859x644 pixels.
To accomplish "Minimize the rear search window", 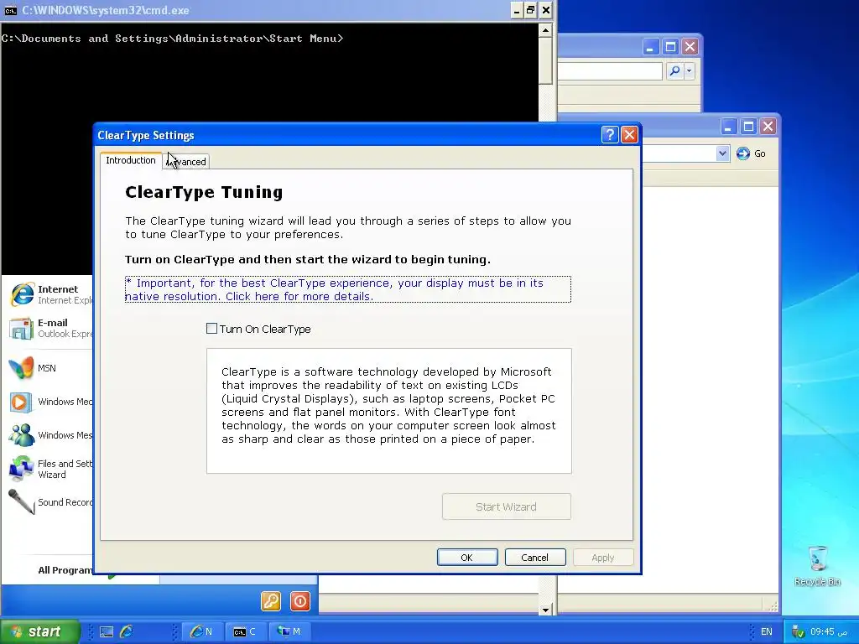I will pyautogui.click(x=650, y=47).
